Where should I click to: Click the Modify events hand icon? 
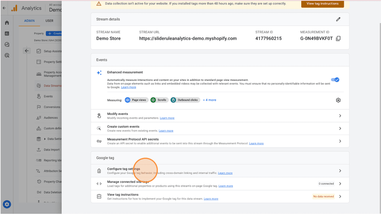[x=99, y=116]
